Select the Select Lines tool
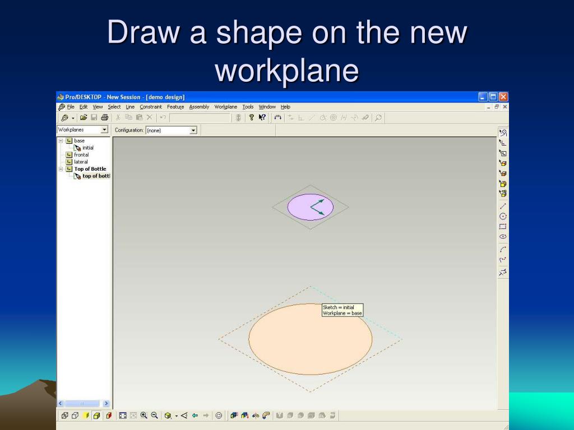 503,133
